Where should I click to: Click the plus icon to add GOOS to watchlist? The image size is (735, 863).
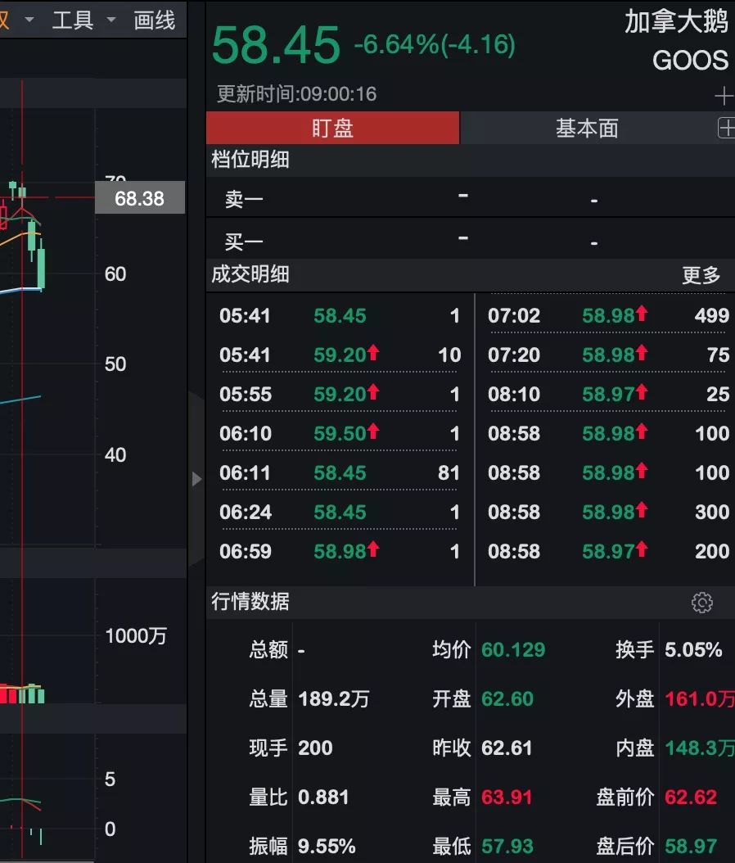tap(724, 96)
